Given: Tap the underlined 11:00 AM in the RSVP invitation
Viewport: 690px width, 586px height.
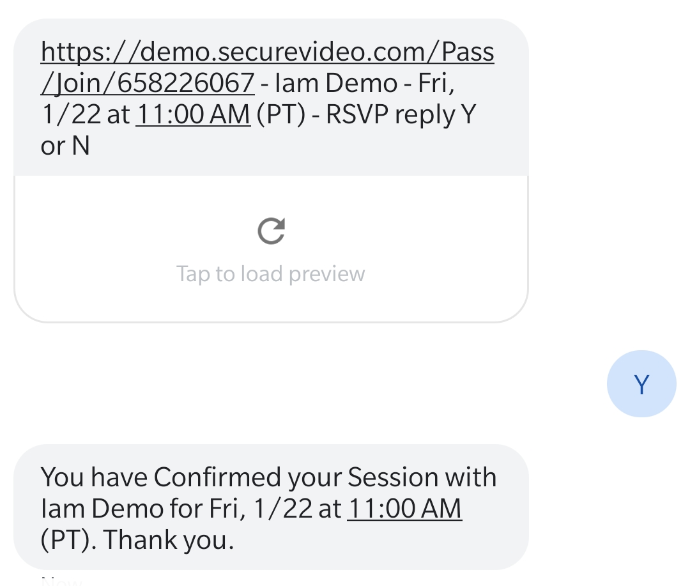Looking at the screenshot, I should pyautogui.click(x=193, y=114).
